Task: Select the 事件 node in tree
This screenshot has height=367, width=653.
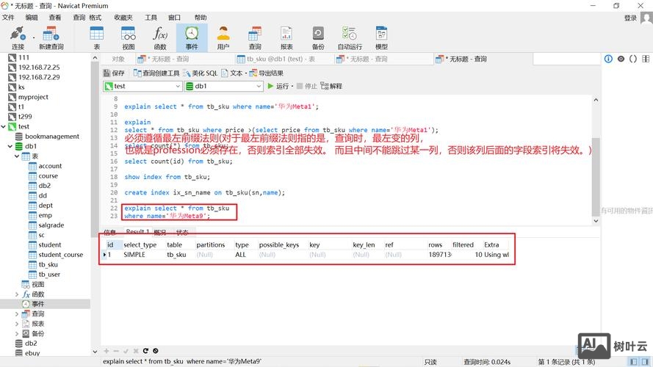Action: click(37, 304)
